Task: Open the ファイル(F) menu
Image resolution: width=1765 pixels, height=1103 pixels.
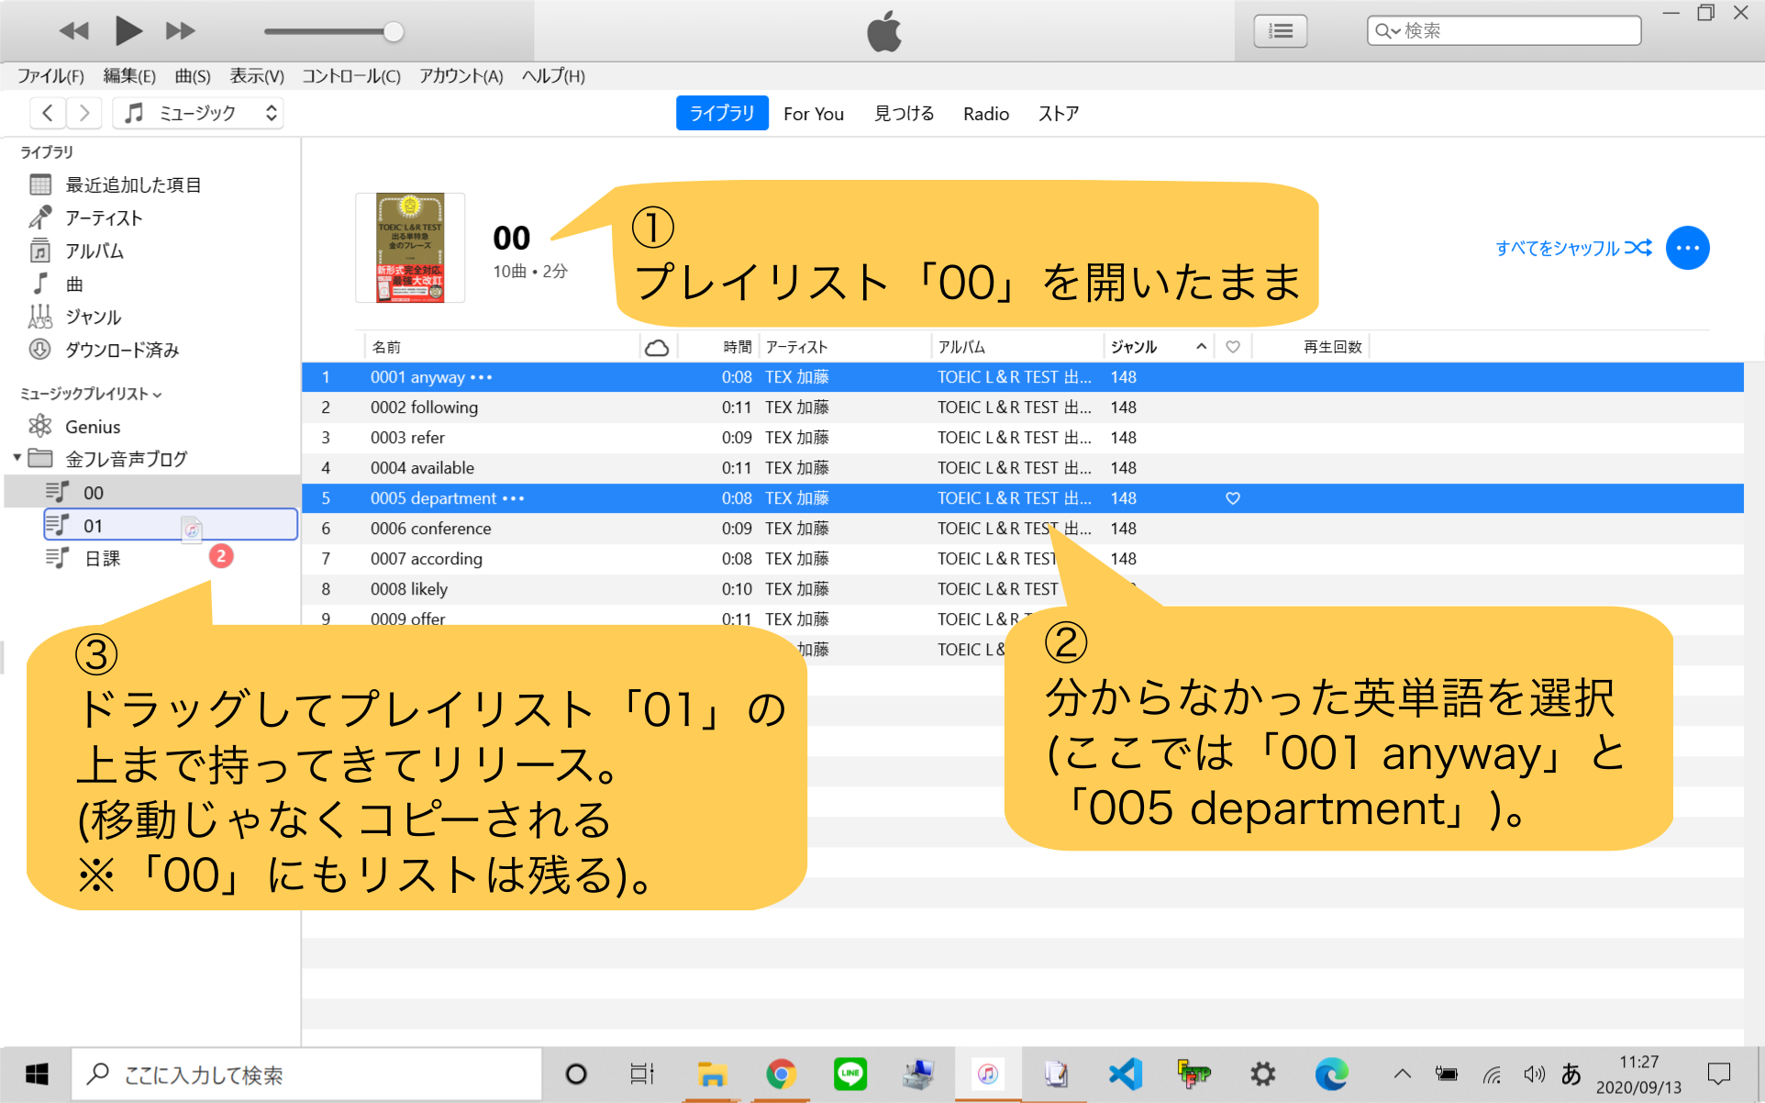Action: (50, 76)
